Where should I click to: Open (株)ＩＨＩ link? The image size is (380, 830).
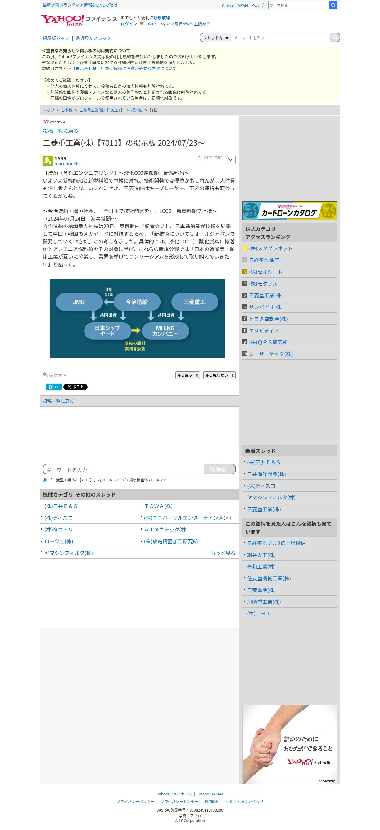pos(258,614)
